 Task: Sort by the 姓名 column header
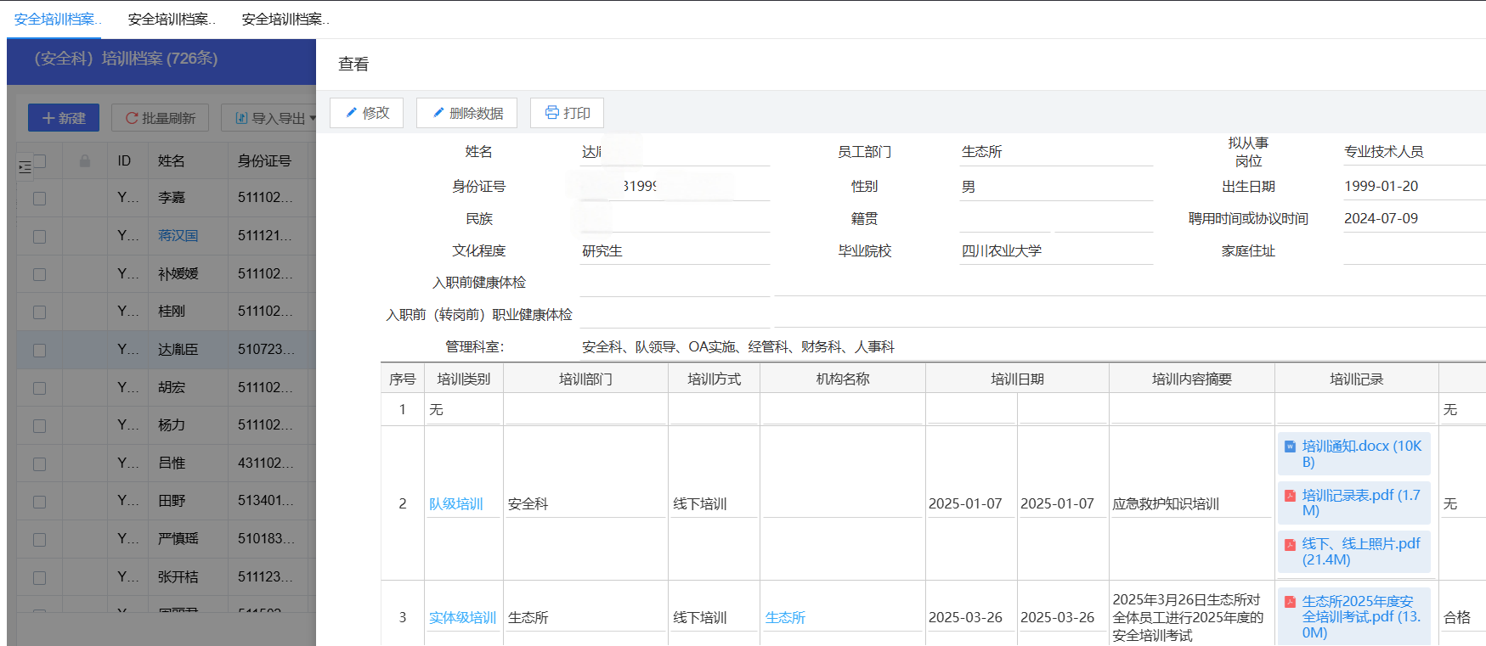pos(171,160)
